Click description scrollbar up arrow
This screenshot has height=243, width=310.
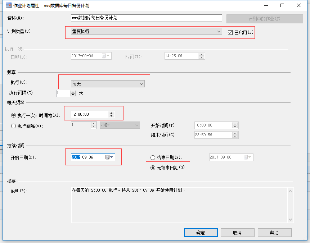tap(291, 191)
